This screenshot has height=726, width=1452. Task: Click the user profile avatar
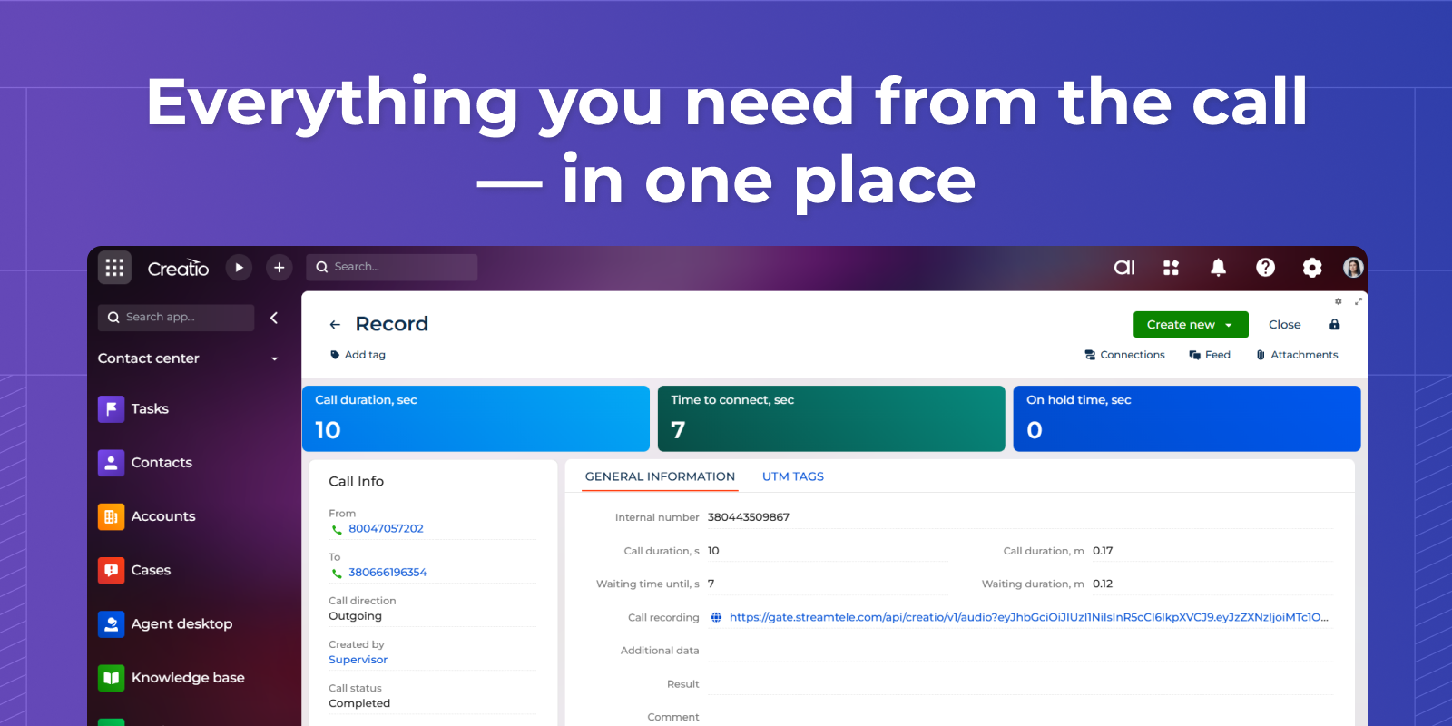coord(1352,268)
